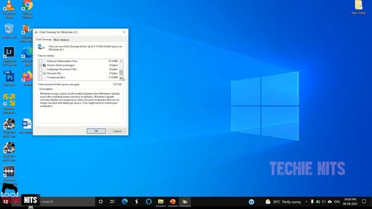Open File Explorer from taskbar
The height and width of the screenshot is (209, 372).
click(160, 201)
